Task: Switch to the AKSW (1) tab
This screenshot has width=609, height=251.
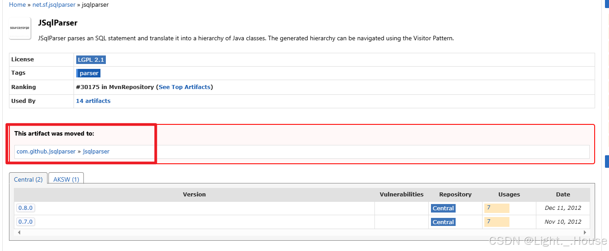Action: [66, 179]
